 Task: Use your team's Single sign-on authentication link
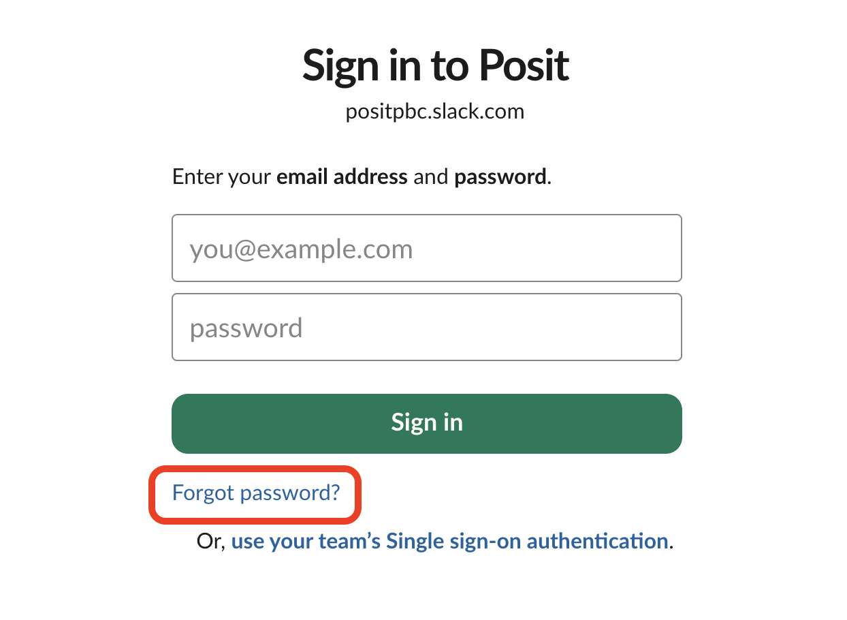click(x=449, y=542)
